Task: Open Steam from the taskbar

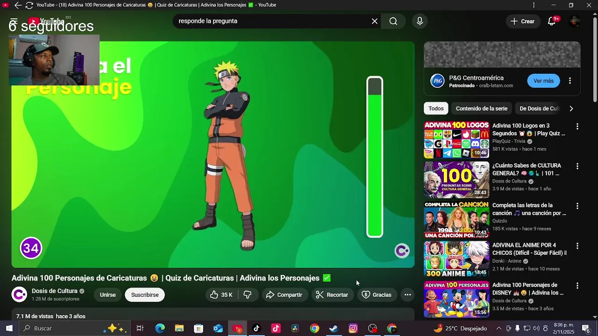Action: 334,329
